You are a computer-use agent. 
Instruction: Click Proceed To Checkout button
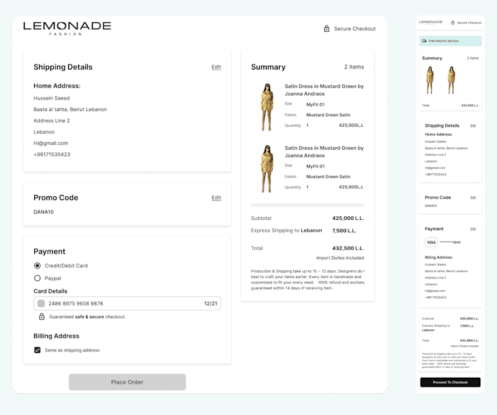coord(450,382)
